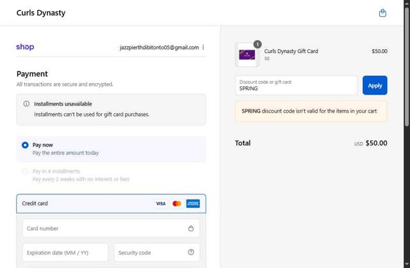Click the Installments unavailable info icon

26,104
